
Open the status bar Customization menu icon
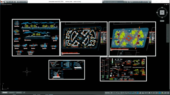coord(168,93)
